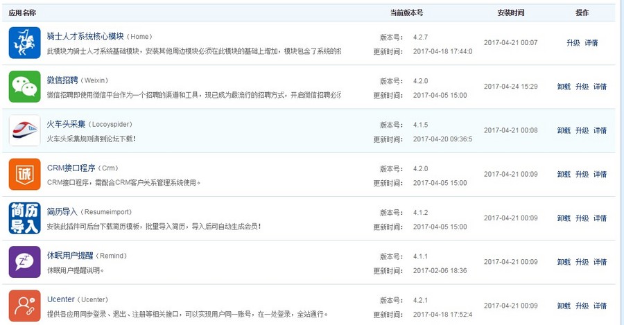Open 休眠用户提醒 app title
This screenshot has height=325, width=624.
[x=70, y=256]
